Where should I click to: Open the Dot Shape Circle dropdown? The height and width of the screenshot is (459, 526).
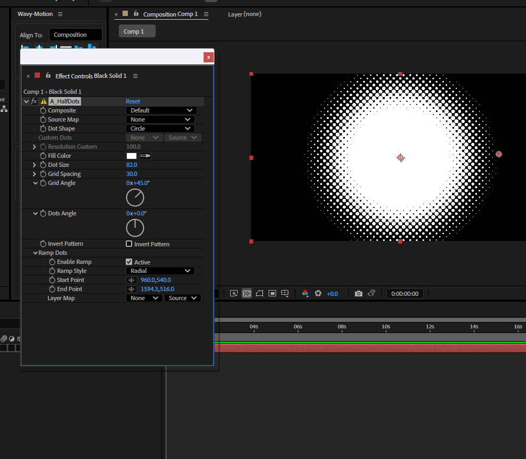click(160, 128)
